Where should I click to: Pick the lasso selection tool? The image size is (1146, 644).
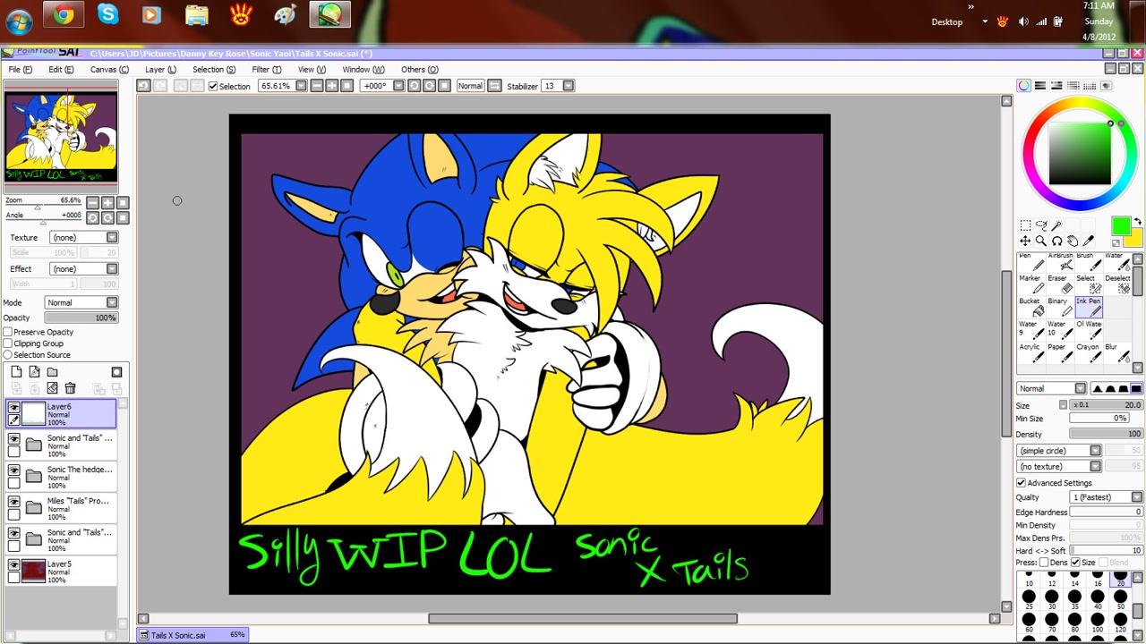(1041, 225)
